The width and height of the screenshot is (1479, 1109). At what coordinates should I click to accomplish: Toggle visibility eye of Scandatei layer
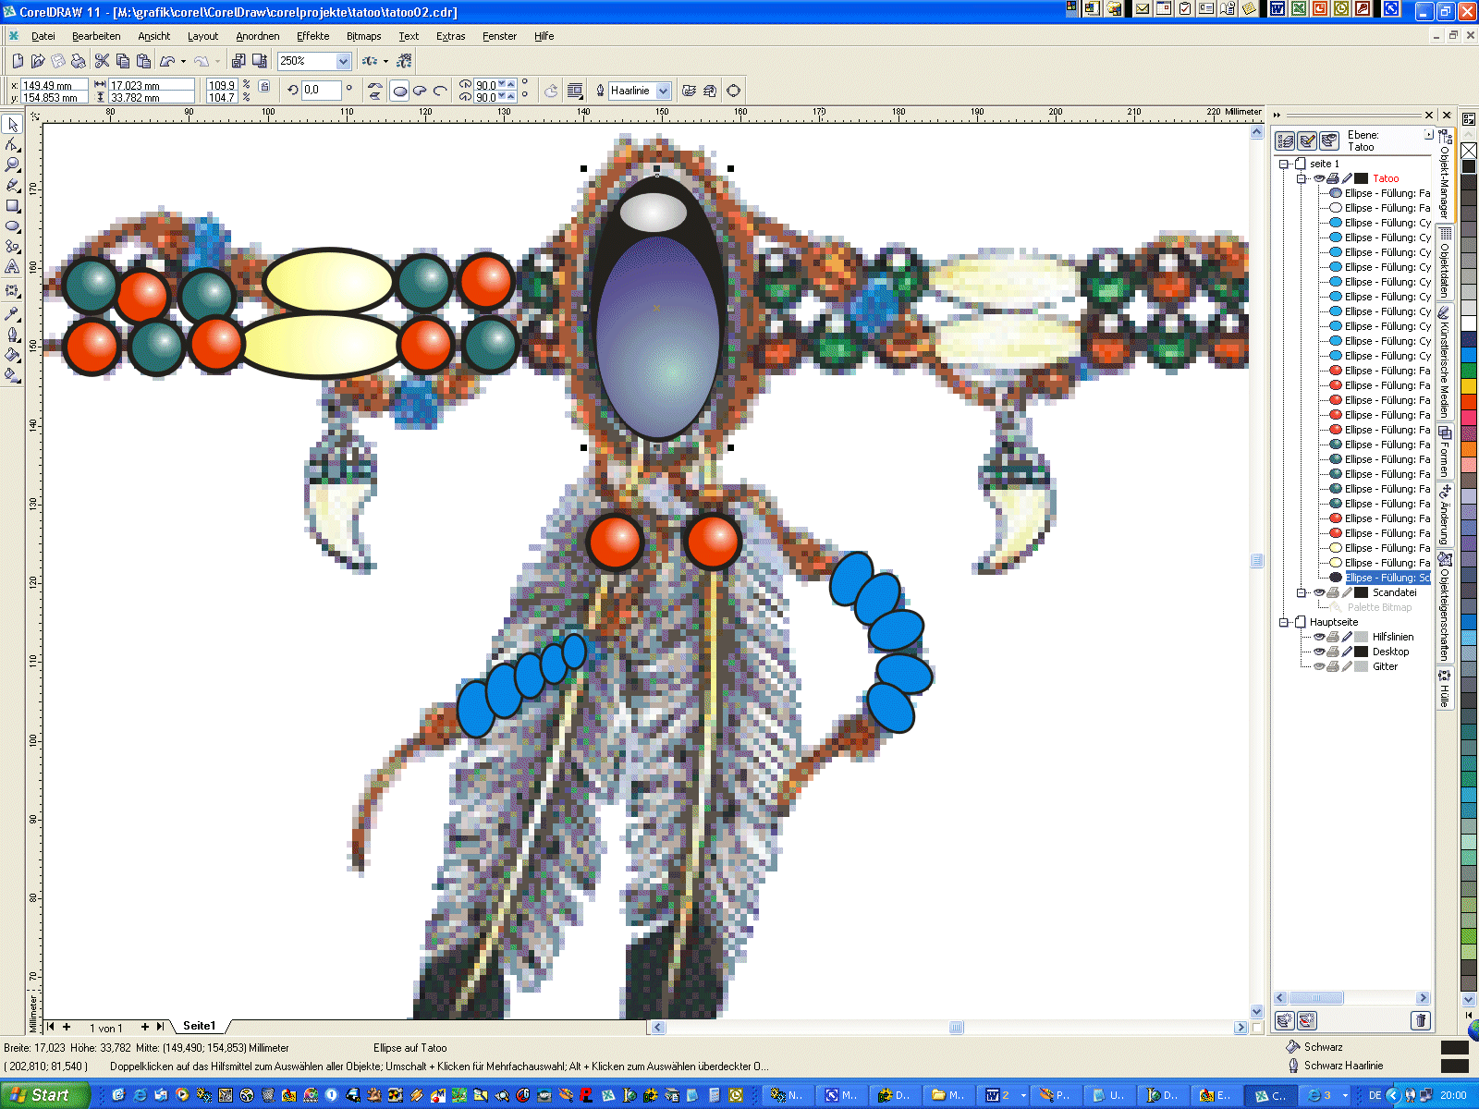tap(1319, 592)
